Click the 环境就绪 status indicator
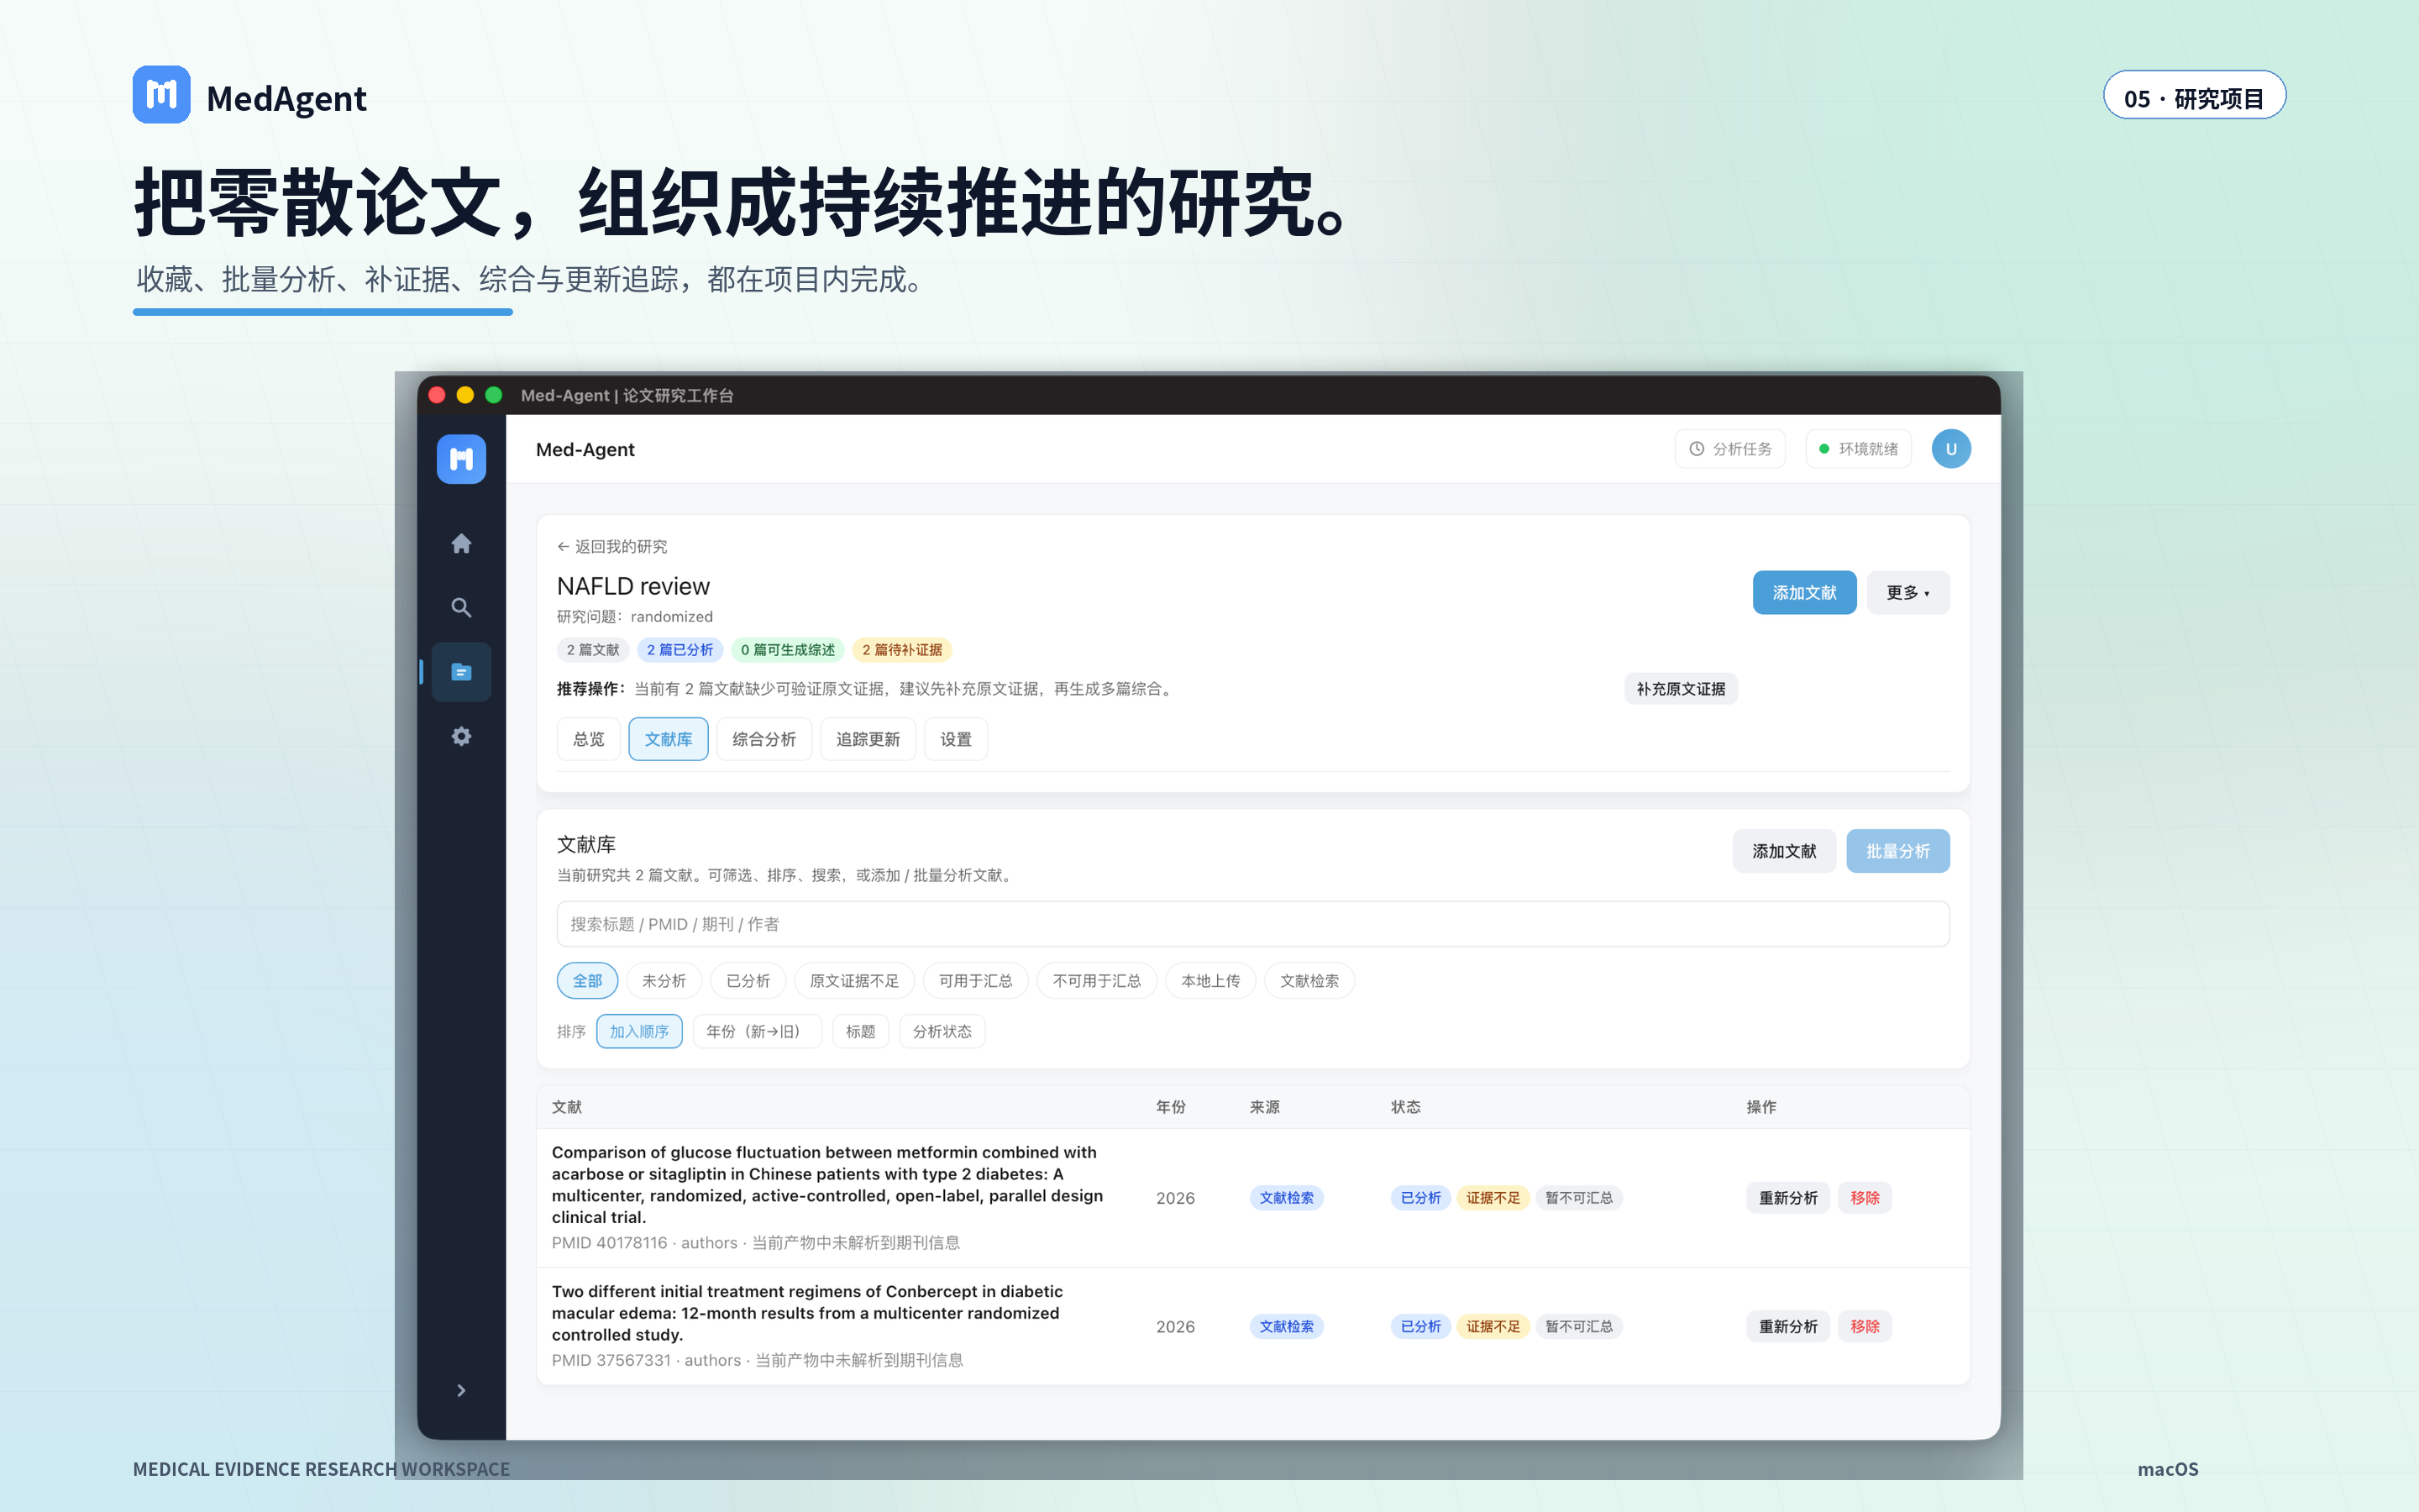This screenshot has height=1512, width=2419. coord(1858,449)
